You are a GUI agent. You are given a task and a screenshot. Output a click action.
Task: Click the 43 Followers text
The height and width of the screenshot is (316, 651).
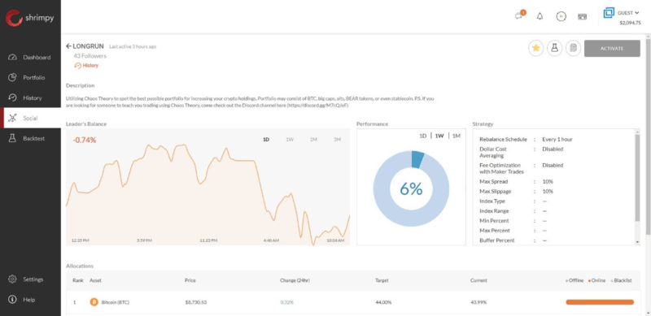click(x=90, y=55)
